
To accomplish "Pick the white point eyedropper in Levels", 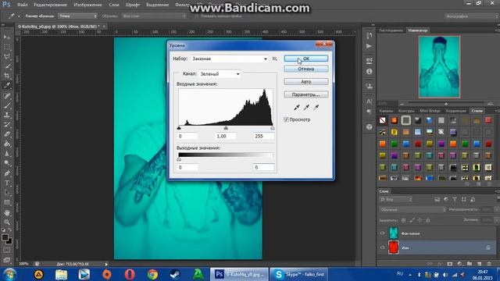I will (x=316, y=108).
